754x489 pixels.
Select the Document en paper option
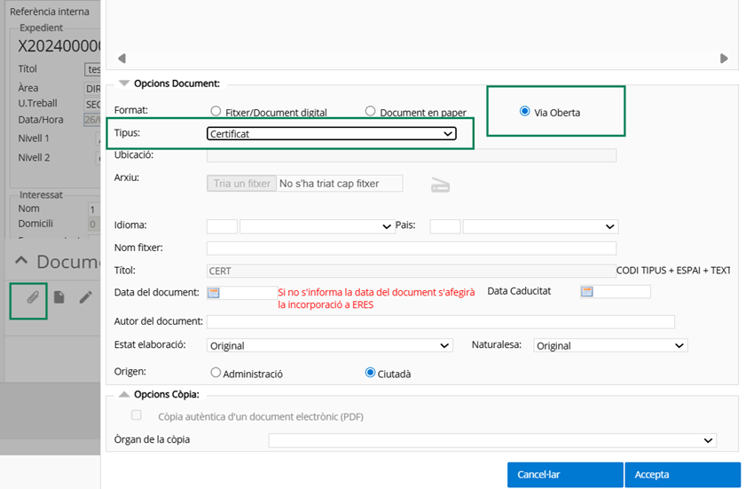point(371,112)
